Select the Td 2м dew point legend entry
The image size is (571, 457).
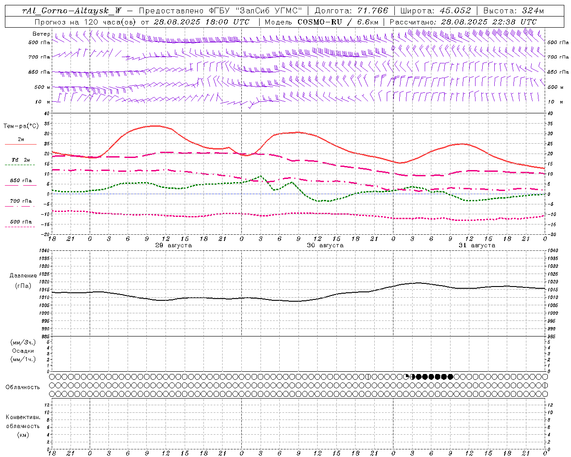point(21,160)
